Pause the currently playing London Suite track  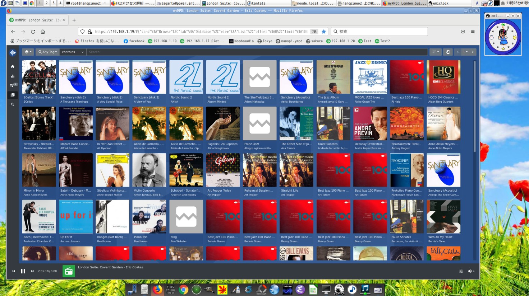coord(23,271)
